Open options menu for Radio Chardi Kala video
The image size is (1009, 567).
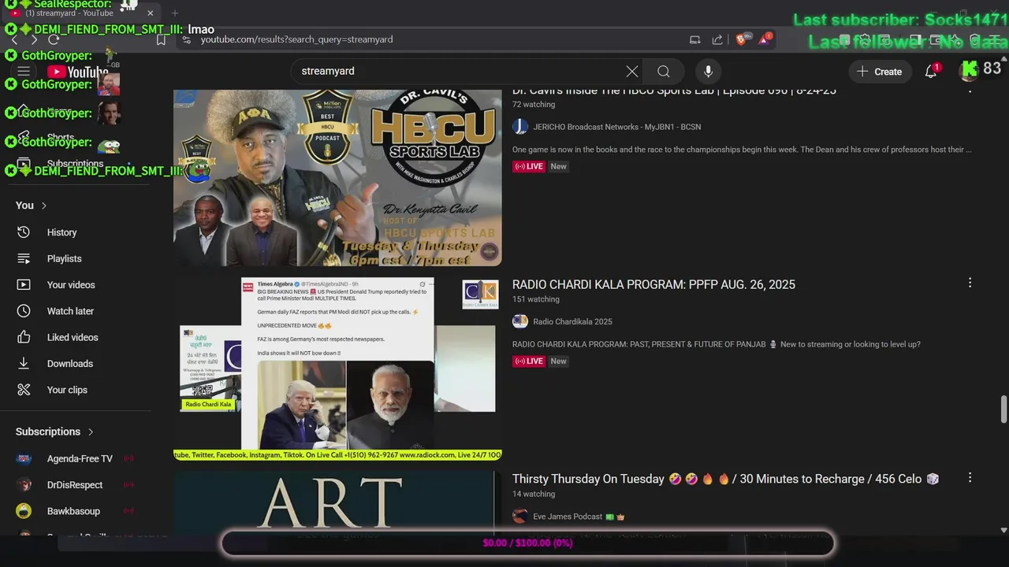[x=970, y=283]
